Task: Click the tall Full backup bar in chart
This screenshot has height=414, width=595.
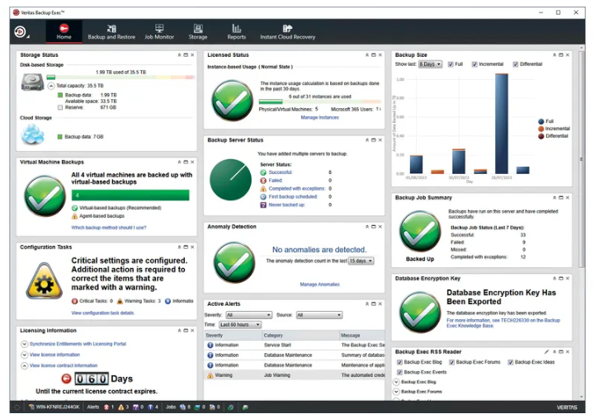Action: coord(501,123)
